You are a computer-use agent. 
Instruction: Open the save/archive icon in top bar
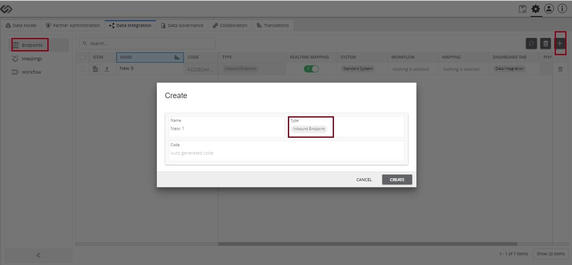pos(523,9)
